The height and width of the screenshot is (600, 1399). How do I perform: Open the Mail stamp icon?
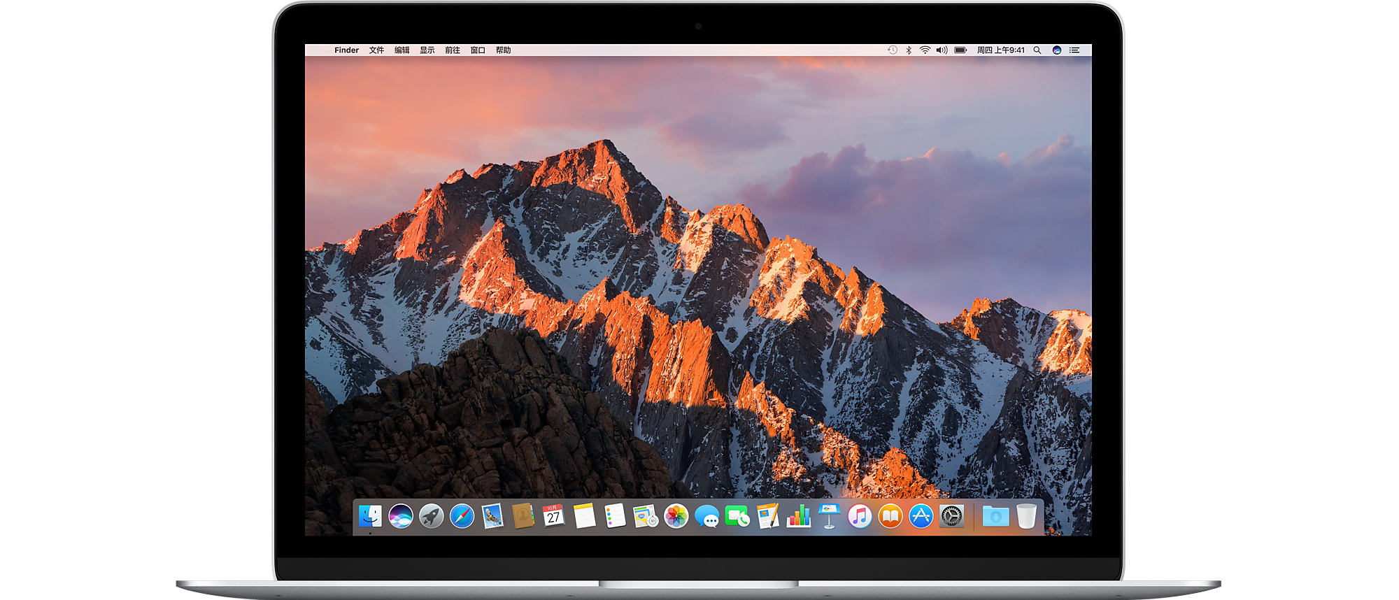point(492,516)
